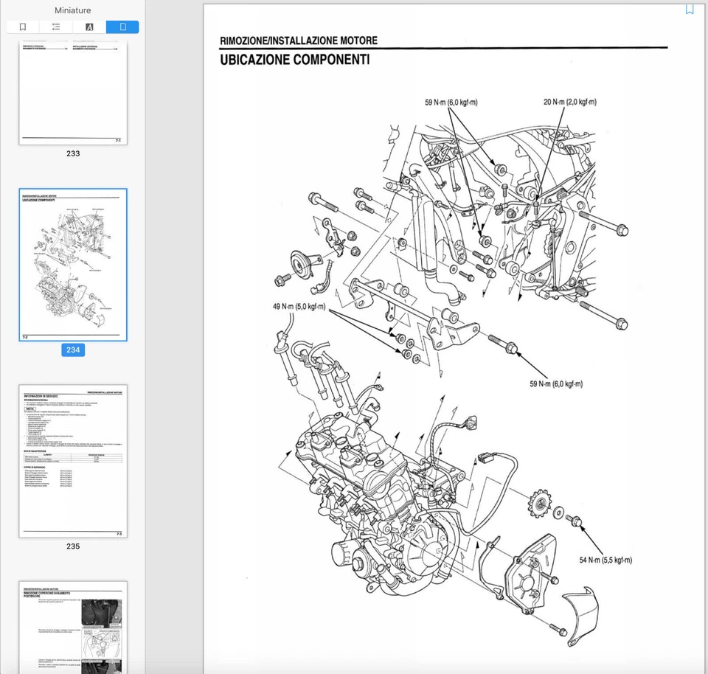The height and width of the screenshot is (674, 708).
Task: Click the page number label 235
Action: pyautogui.click(x=72, y=546)
